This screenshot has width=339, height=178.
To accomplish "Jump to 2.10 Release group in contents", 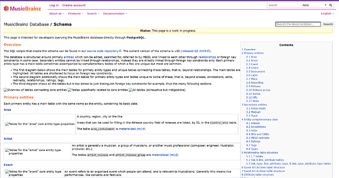I will pyautogui.click(x=258, y=90).
